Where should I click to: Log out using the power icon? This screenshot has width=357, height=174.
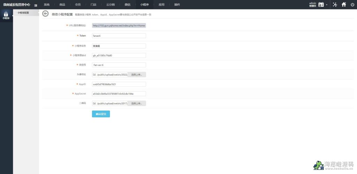(x=352, y=5)
